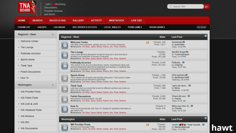236x133 pixels.
Task: Open WA Provider Posts in the sidebar
Action: click(31, 92)
